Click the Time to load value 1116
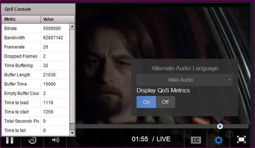This screenshot has height=148, width=255. (x=48, y=103)
